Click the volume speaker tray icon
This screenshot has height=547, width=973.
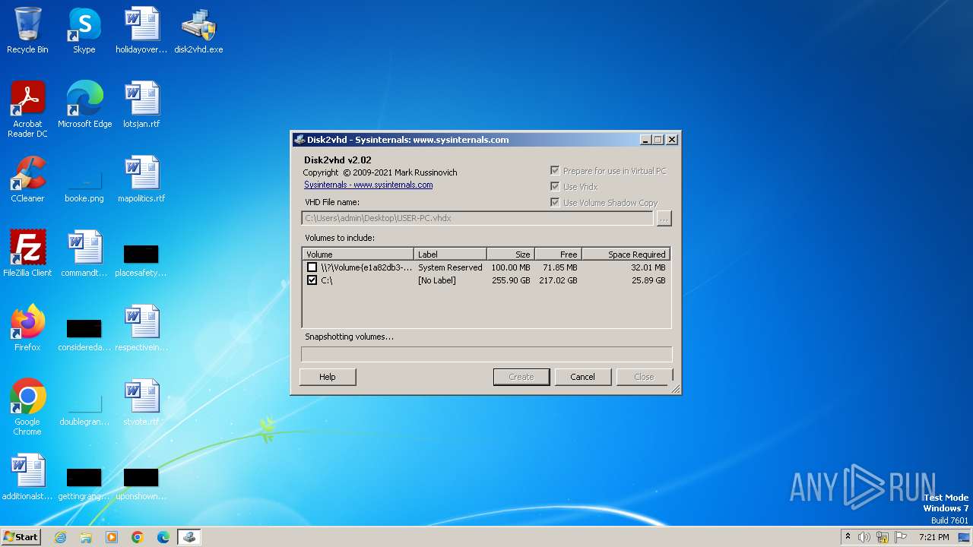click(864, 537)
